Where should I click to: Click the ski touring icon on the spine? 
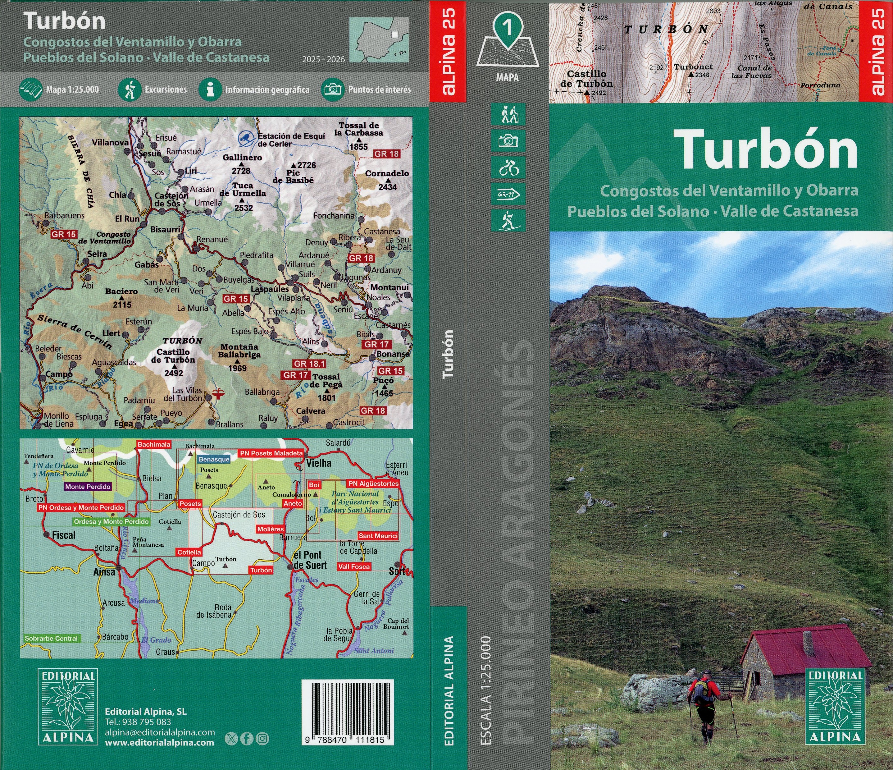coord(508,221)
